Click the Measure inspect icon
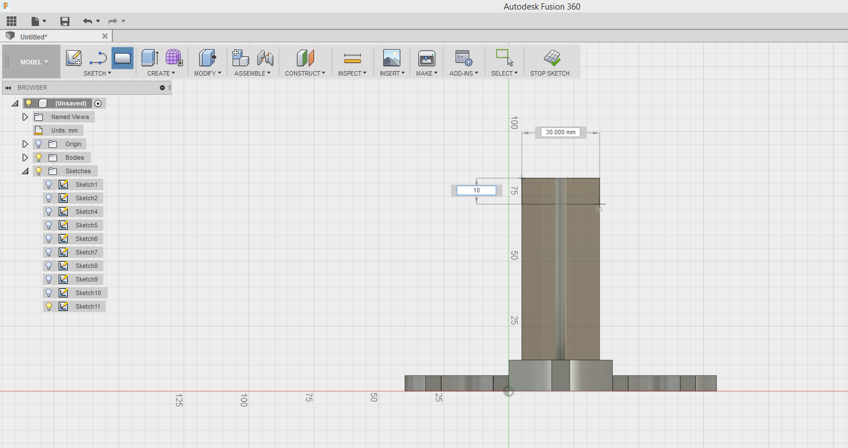This screenshot has height=448, width=848. [352, 58]
